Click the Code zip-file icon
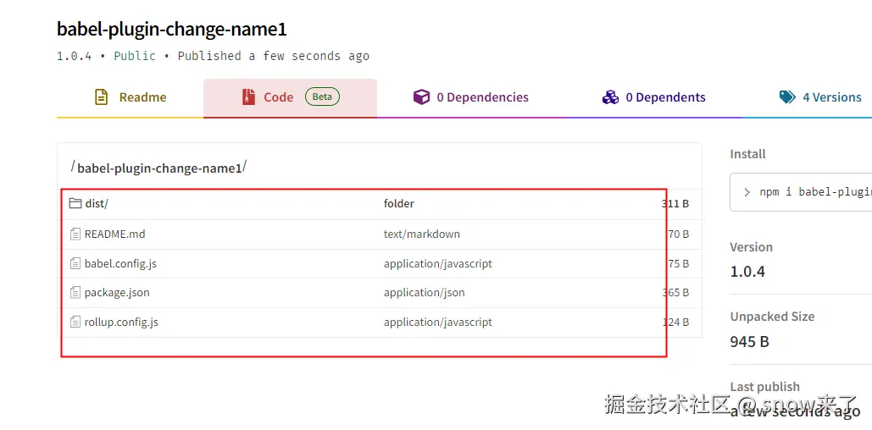 point(248,97)
